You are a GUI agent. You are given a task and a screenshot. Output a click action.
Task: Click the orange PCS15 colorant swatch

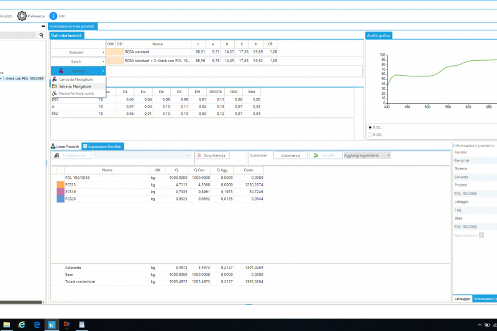[60, 184]
